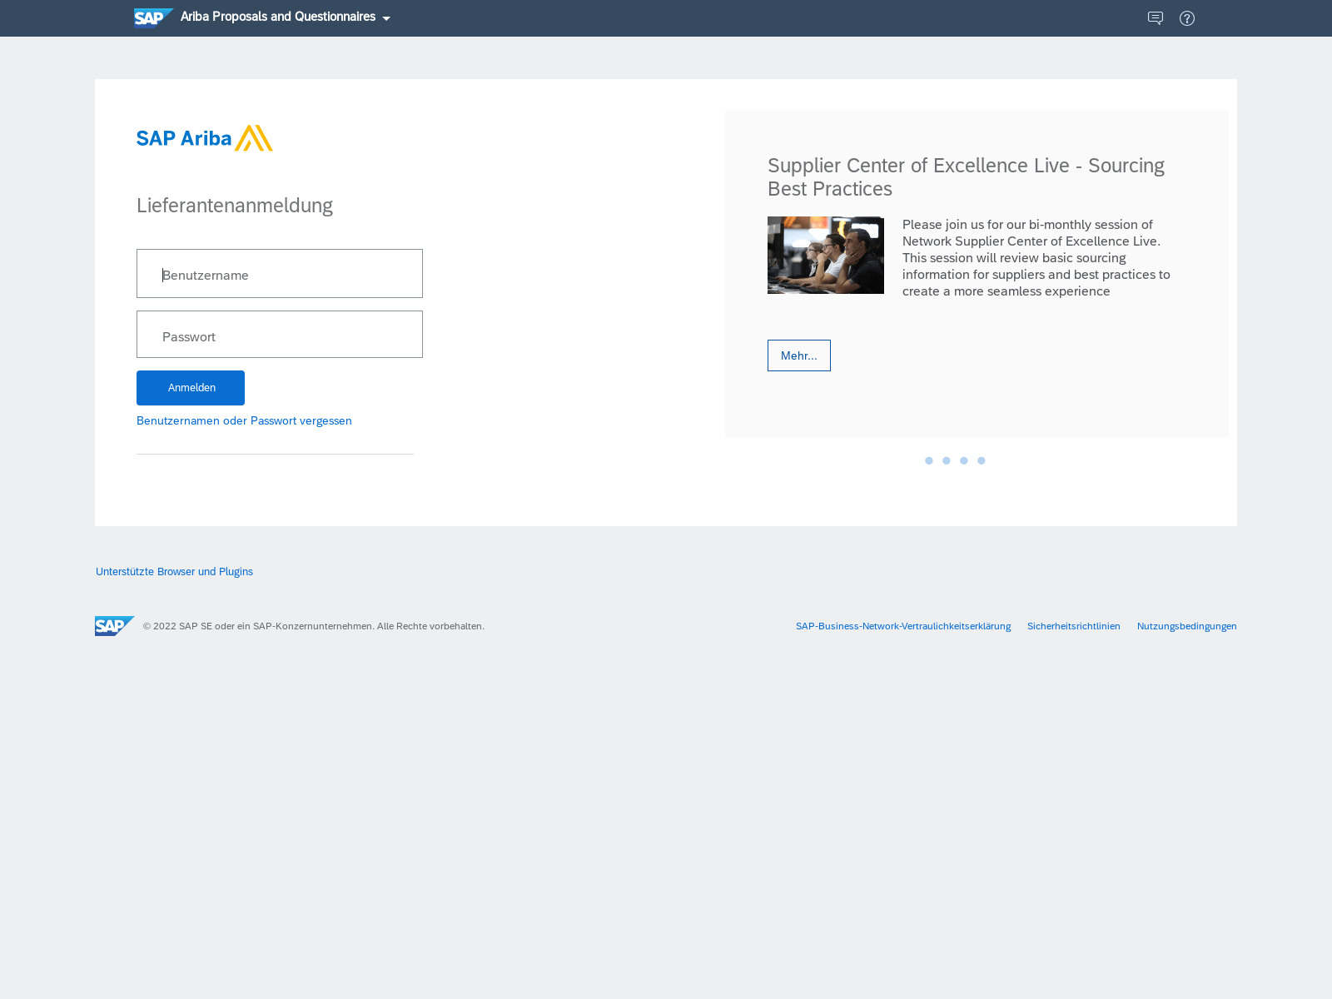Click the footer SAP logo
Image resolution: width=1332 pixels, height=999 pixels.
[115, 626]
